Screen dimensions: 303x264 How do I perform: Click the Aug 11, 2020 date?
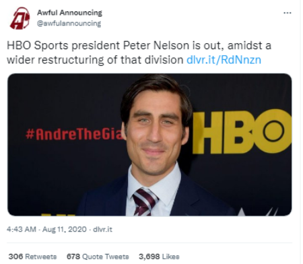click(x=65, y=229)
